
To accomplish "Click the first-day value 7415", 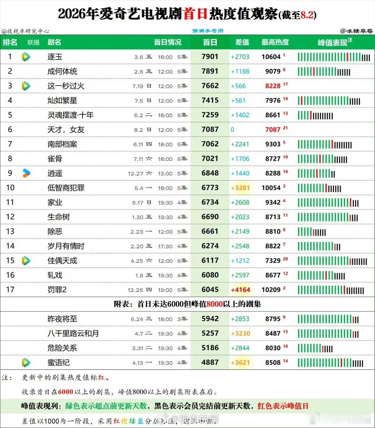I will 210,100.
